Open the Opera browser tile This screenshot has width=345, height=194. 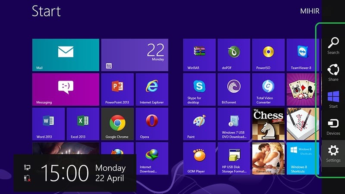[x=152, y=124]
